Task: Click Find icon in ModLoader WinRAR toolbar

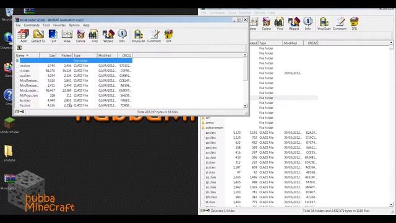Action: [94, 36]
